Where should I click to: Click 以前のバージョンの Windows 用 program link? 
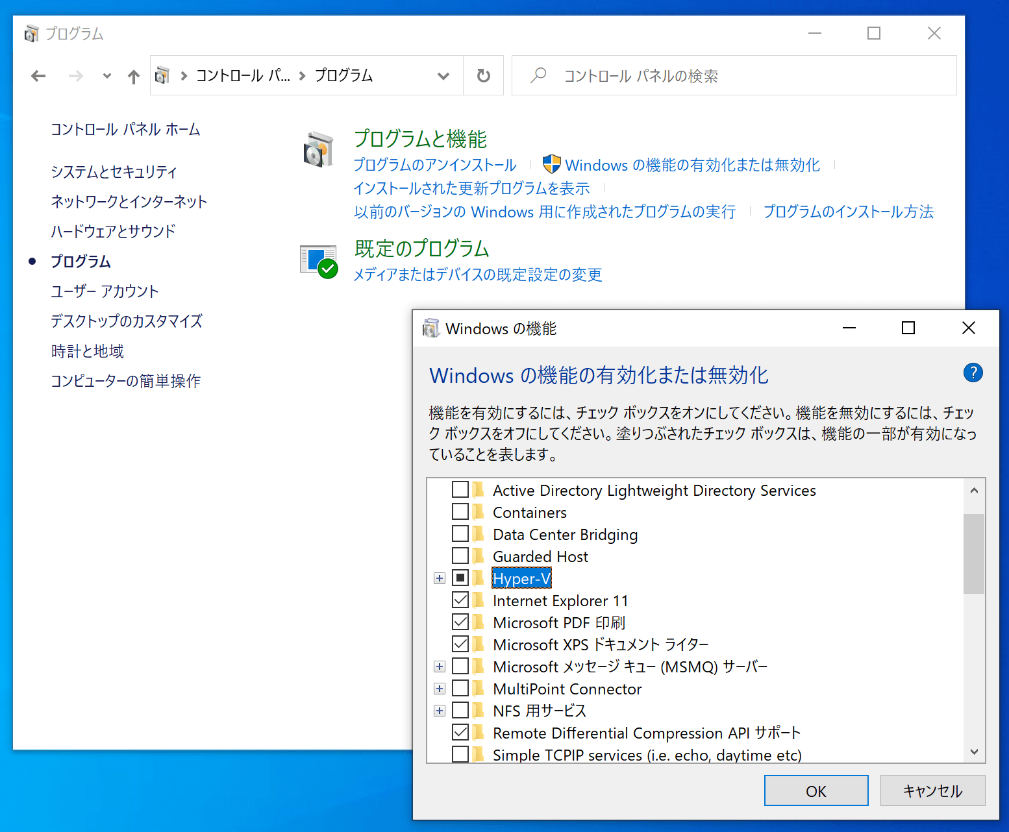tap(545, 212)
